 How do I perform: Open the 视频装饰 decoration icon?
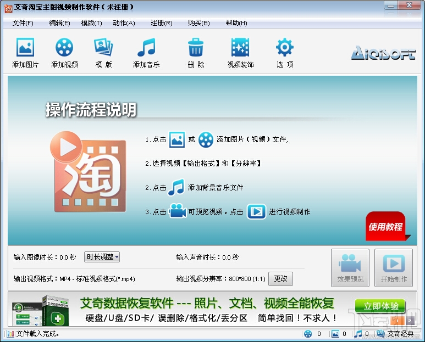coord(240,47)
